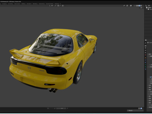Open object type visibility options in viewport
152x114 pixels.
[x=124, y=6]
